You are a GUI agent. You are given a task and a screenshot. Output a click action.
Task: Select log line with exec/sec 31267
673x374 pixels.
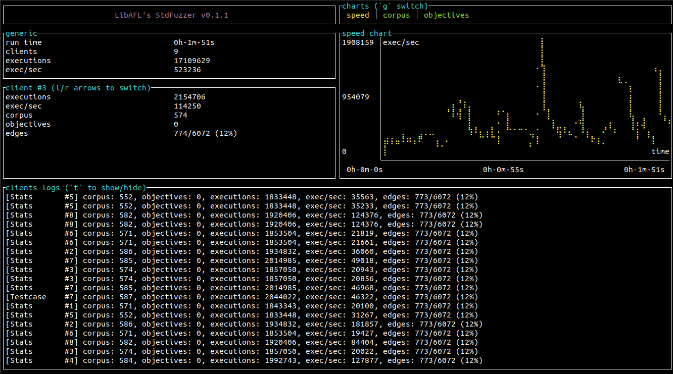click(242, 315)
